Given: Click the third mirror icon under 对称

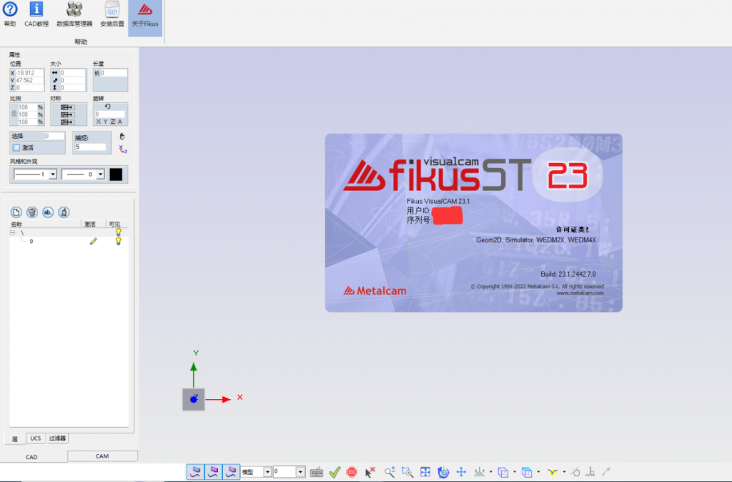Looking at the screenshot, I should point(67,122).
